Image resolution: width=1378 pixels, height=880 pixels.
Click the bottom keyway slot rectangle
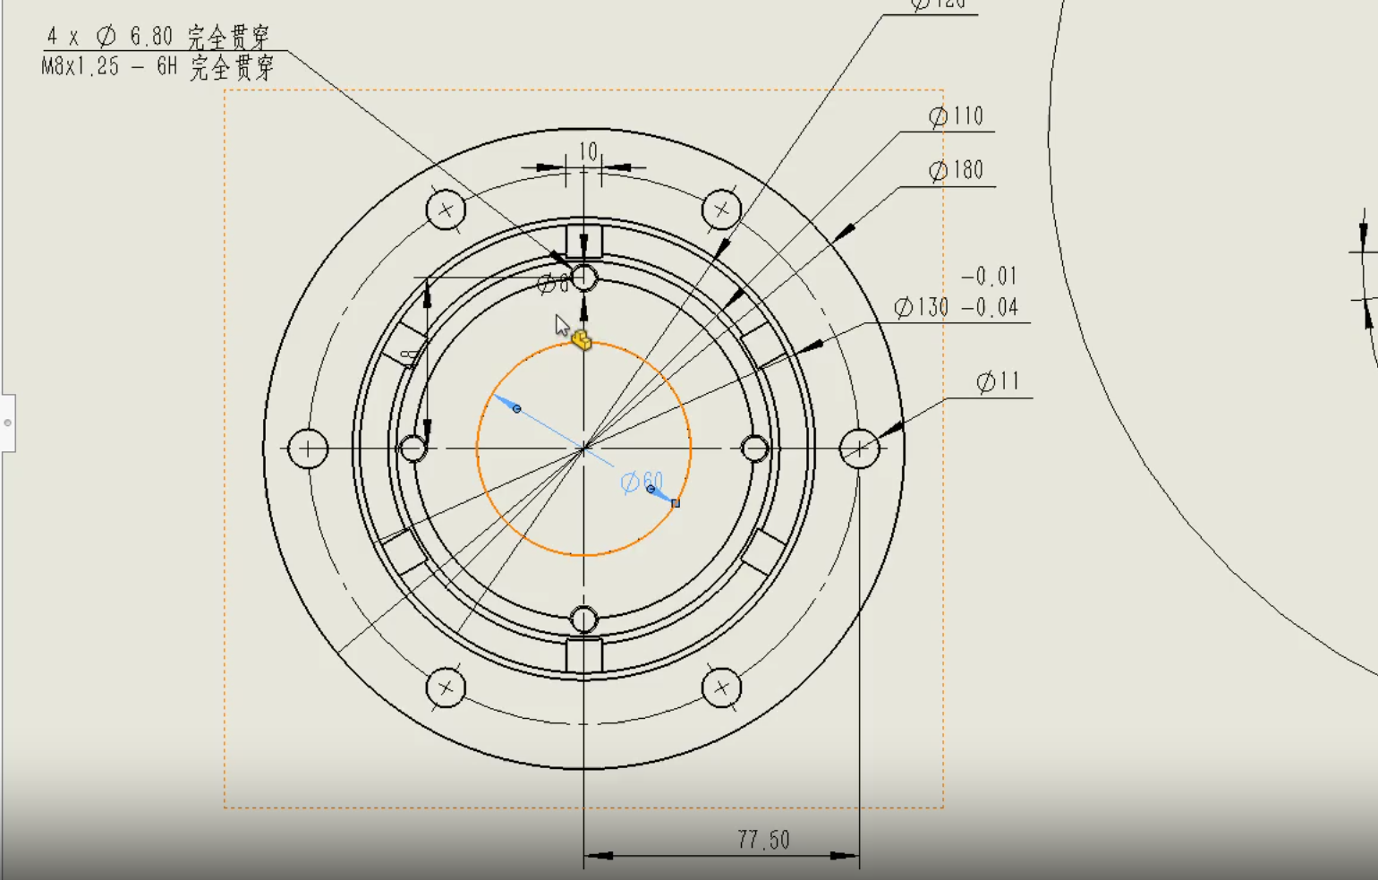click(x=583, y=654)
